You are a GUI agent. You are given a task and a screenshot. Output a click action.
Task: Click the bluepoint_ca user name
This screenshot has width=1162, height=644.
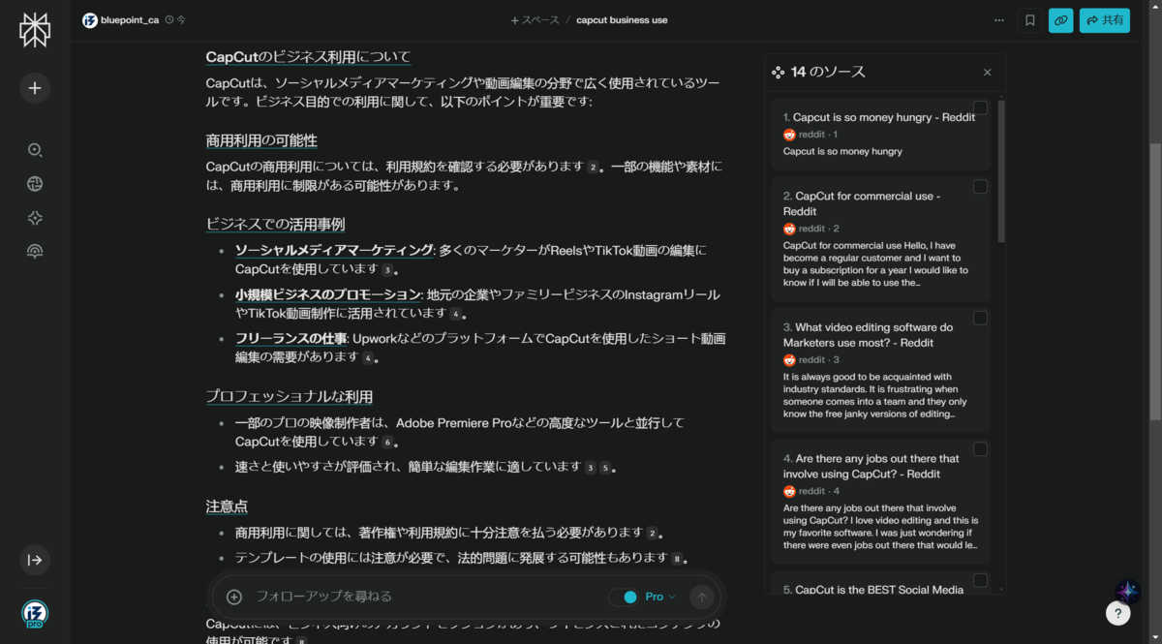coord(130,20)
